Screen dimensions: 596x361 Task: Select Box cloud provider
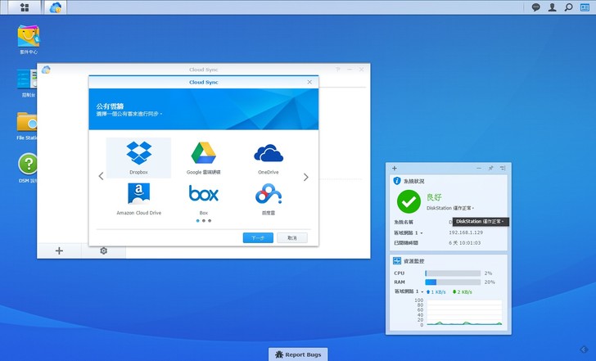[203, 197]
